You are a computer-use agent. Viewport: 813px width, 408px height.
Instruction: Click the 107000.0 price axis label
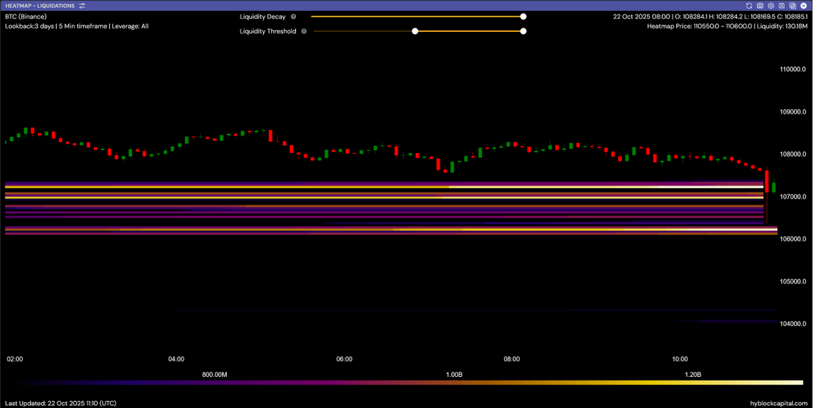pos(793,197)
